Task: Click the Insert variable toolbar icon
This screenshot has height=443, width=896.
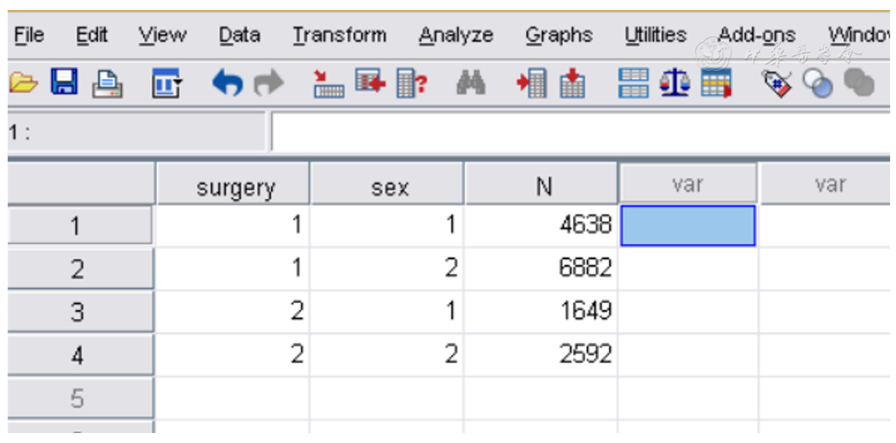Action: click(572, 83)
